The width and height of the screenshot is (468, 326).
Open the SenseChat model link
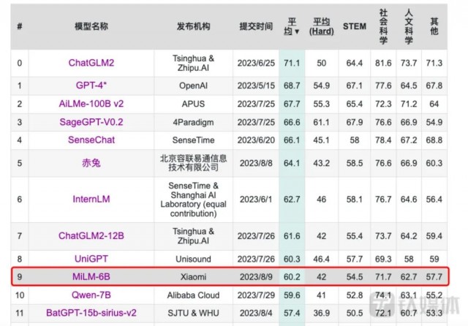[x=91, y=140]
